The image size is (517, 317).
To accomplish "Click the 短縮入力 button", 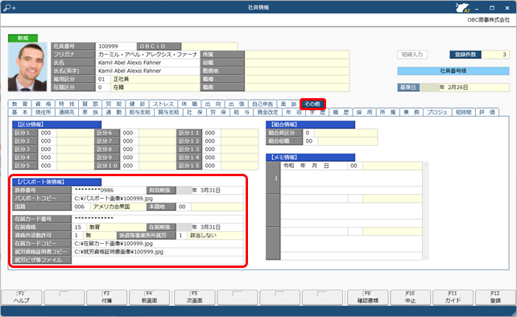I will pos(412,55).
